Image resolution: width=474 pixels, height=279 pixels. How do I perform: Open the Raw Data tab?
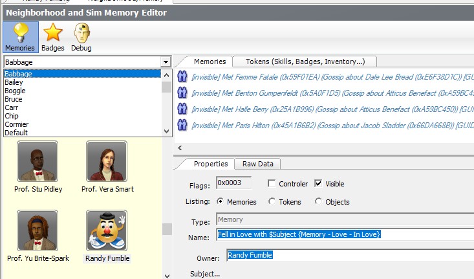[x=257, y=164]
